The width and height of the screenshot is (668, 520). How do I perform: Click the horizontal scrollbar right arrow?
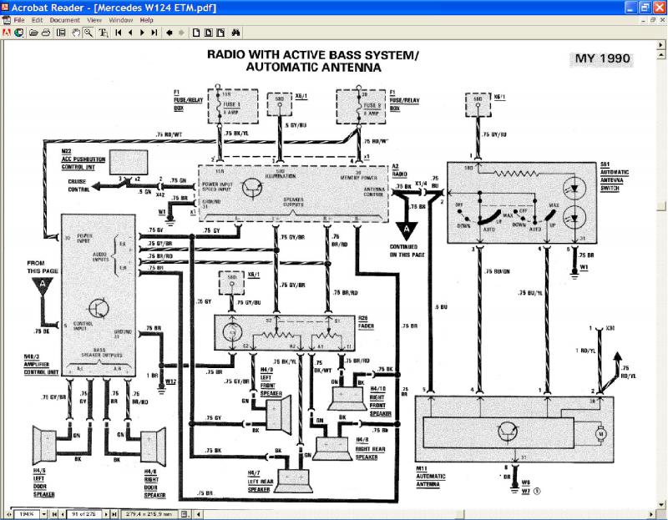[x=651, y=514]
